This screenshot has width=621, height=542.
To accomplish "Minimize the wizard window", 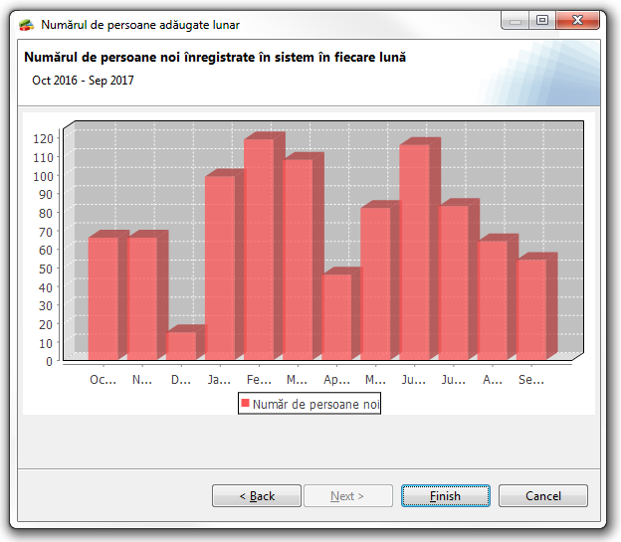I will pos(516,21).
